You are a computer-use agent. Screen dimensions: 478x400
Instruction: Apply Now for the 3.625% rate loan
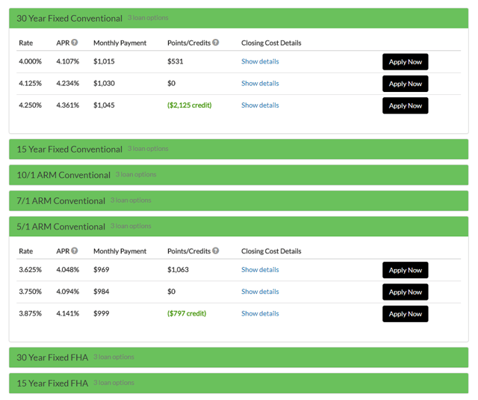[405, 270]
